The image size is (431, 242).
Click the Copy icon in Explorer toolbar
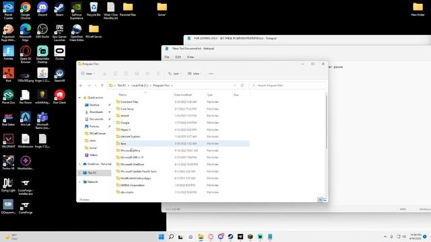tap(115, 73)
